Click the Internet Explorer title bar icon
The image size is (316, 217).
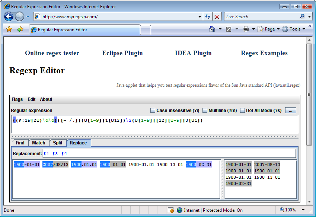[x=7, y=6]
